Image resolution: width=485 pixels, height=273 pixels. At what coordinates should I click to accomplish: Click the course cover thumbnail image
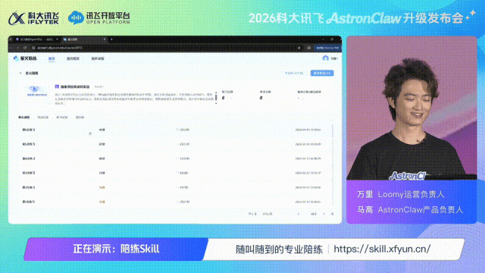[x=36, y=92]
